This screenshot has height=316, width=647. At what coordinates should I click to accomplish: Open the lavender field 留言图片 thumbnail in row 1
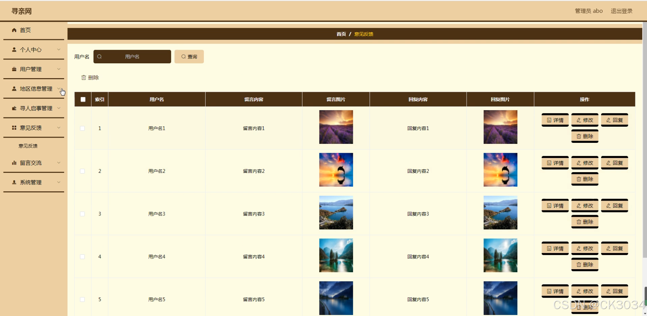point(336,127)
